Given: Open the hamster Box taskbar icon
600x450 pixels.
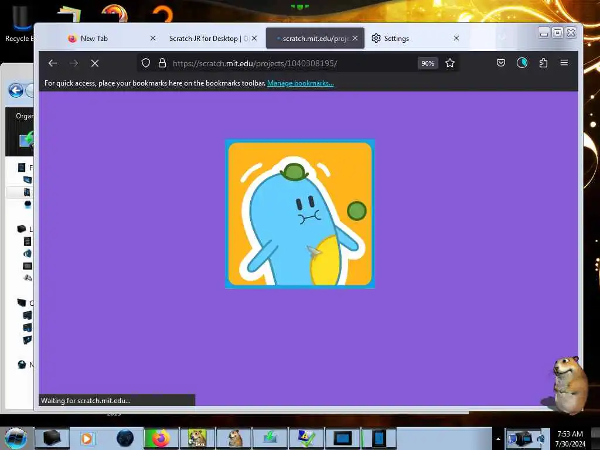Looking at the screenshot, I should point(197,438).
